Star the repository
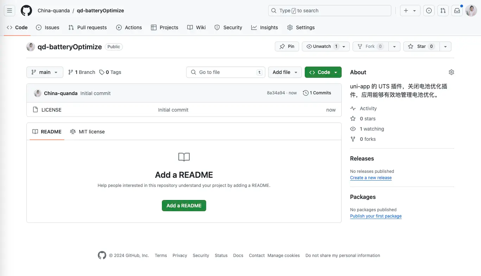The image size is (481, 276). (421, 46)
